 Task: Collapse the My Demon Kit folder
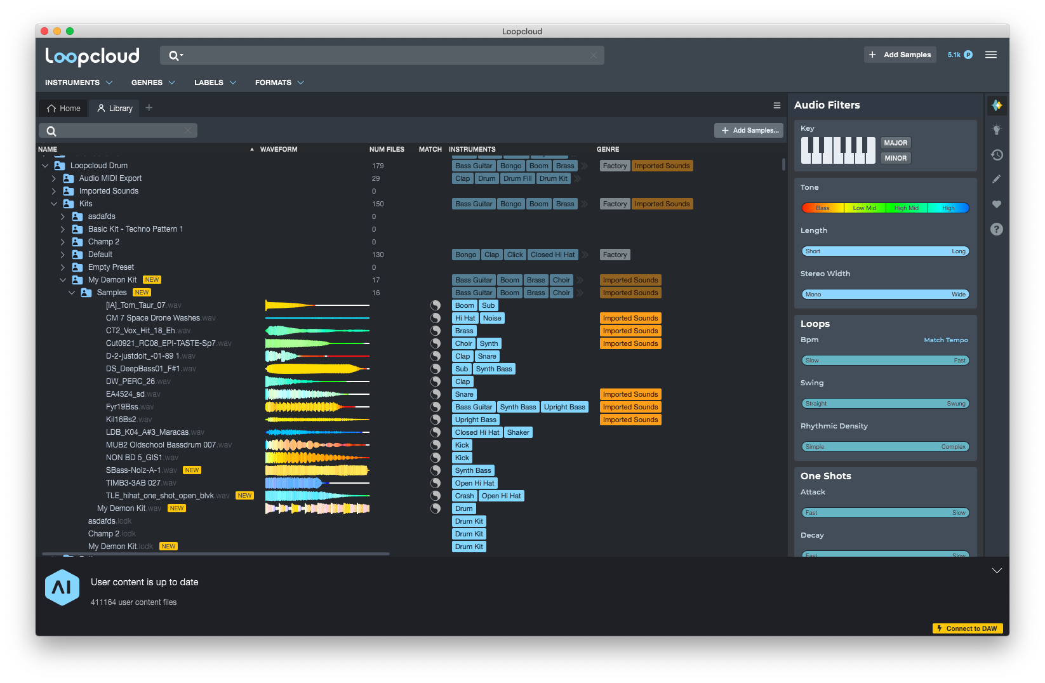pos(63,280)
